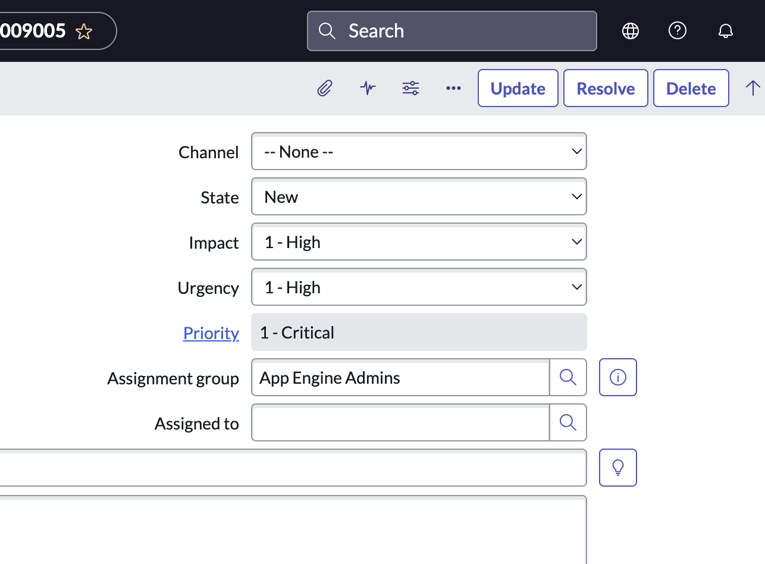Click the more options ellipsis icon
This screenshot has width=765, height=564.
[x=453, y=88]
